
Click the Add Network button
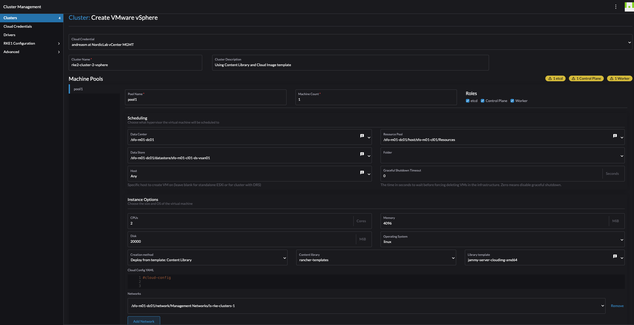point(143,321)
